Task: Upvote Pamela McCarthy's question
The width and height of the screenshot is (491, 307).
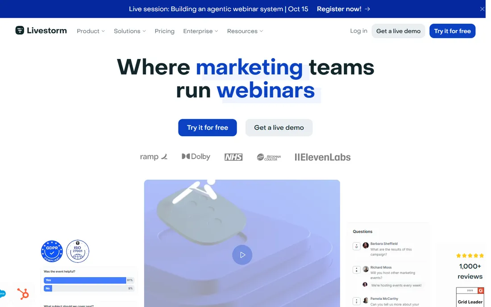Action: coord(356,301)
